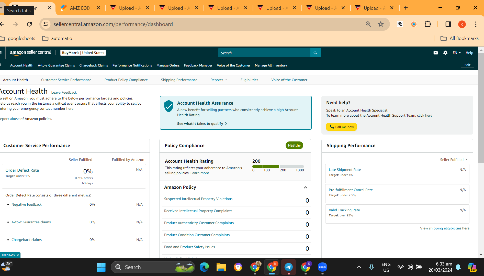Open Chargeback Claims in the top menu

click(x=94, y=65)
